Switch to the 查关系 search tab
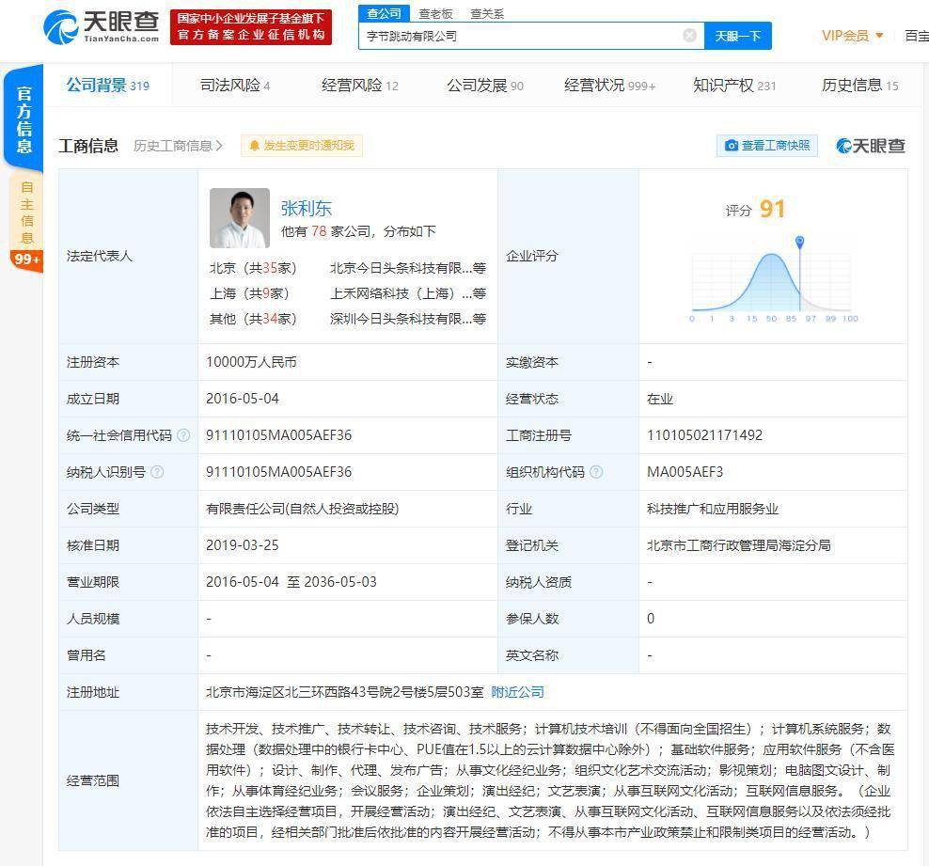The width and height of the screenshot is (929, 866). click(486, 13)
